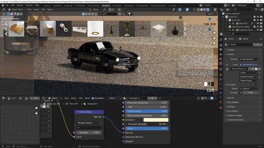The image size is (264, 148).
Task: Click the image editor pan hand icon
Action: [x=36, y=113]
